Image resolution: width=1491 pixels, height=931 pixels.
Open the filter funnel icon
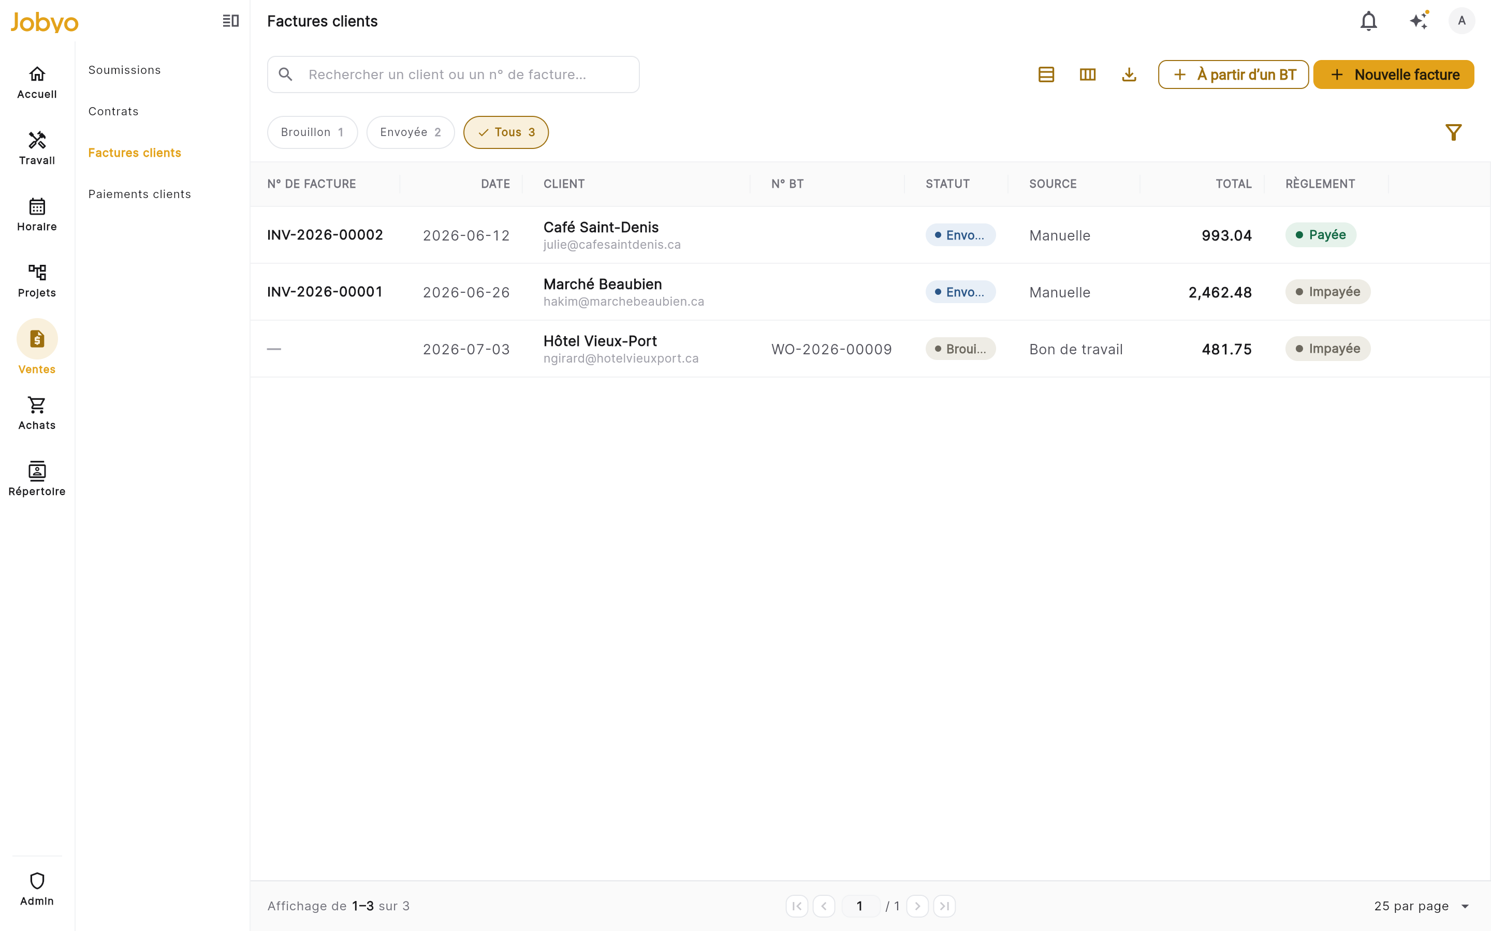pyautogui.click(x=1453, y=132)
